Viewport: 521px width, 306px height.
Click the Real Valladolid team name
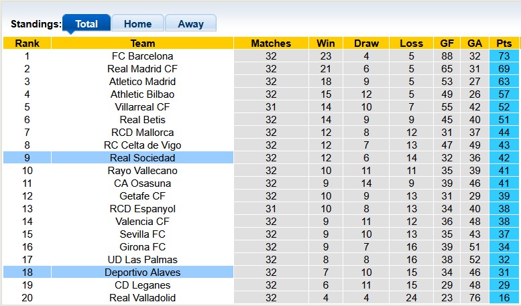pos(142,298)
